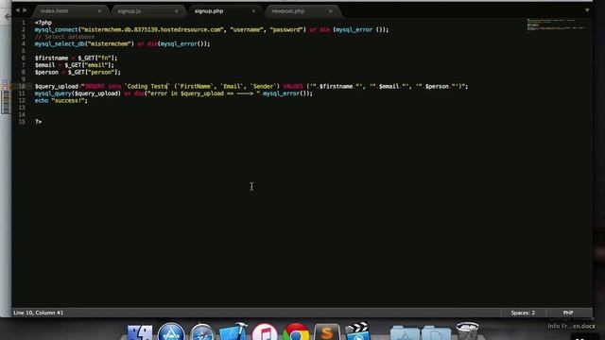
Task: Click the Sublime Text dock icon
Action: (326, 331)
